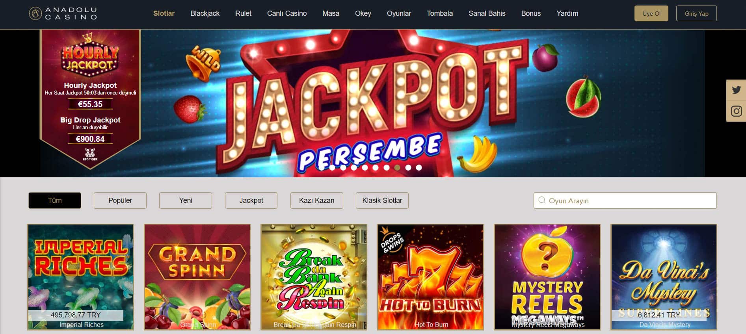Open the Instagram icon in side panel
Viewport: 746px width, 334px height.
point(736,111)
